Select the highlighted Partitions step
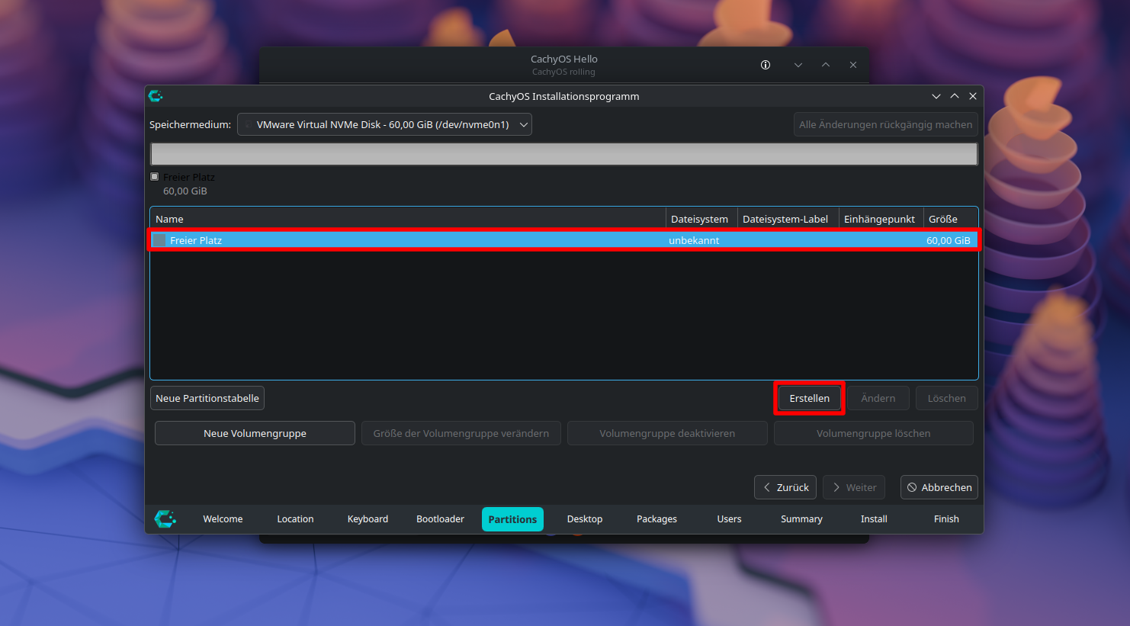 [512, 519]
